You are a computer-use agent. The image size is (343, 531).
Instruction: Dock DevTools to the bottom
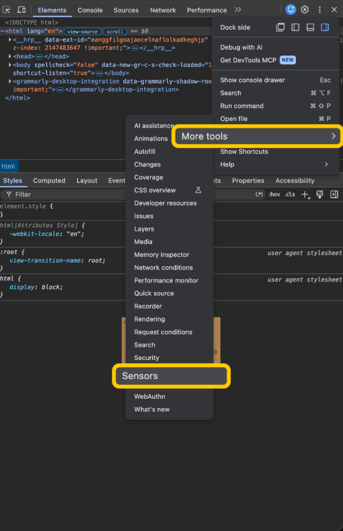[310, 27]
